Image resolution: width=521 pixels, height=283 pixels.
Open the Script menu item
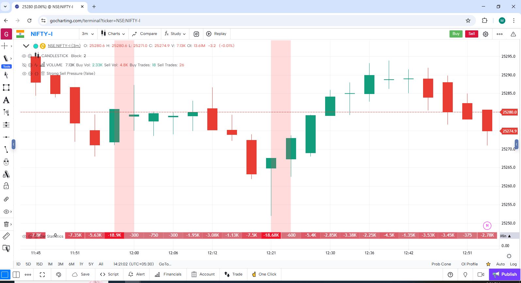pos(109,274)
